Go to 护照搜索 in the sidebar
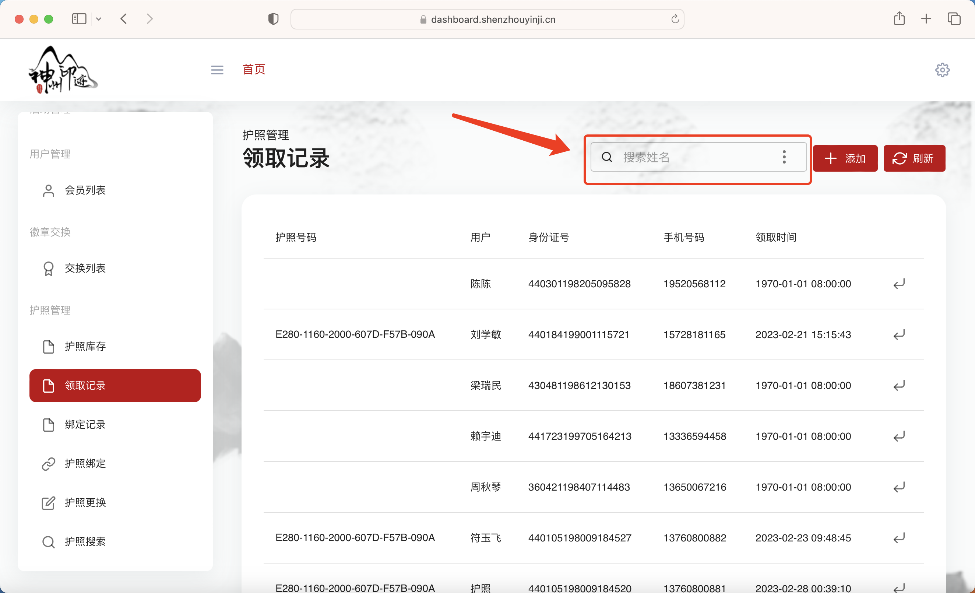Image resolution: width=975 pixels, height=593 pixels. [85, 541]
